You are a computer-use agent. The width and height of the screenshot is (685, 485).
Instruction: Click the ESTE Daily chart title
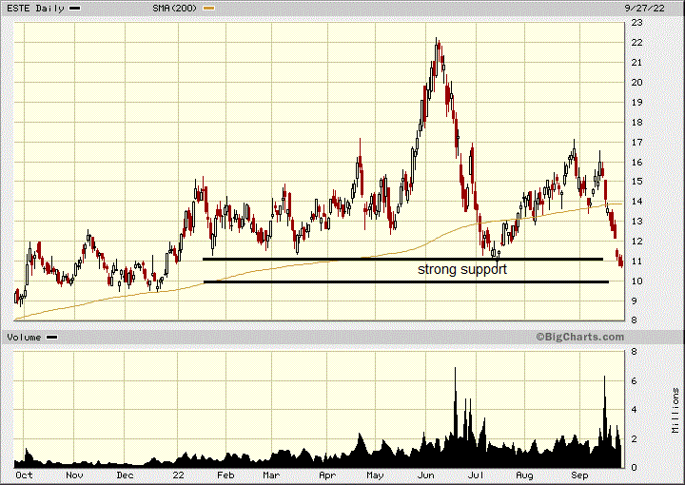(x=35, y=9)
